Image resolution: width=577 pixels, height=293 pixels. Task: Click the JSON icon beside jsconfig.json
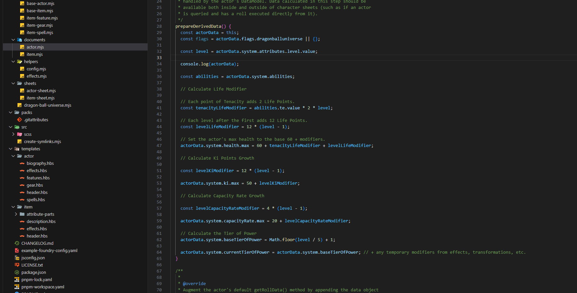pos(17,258)
